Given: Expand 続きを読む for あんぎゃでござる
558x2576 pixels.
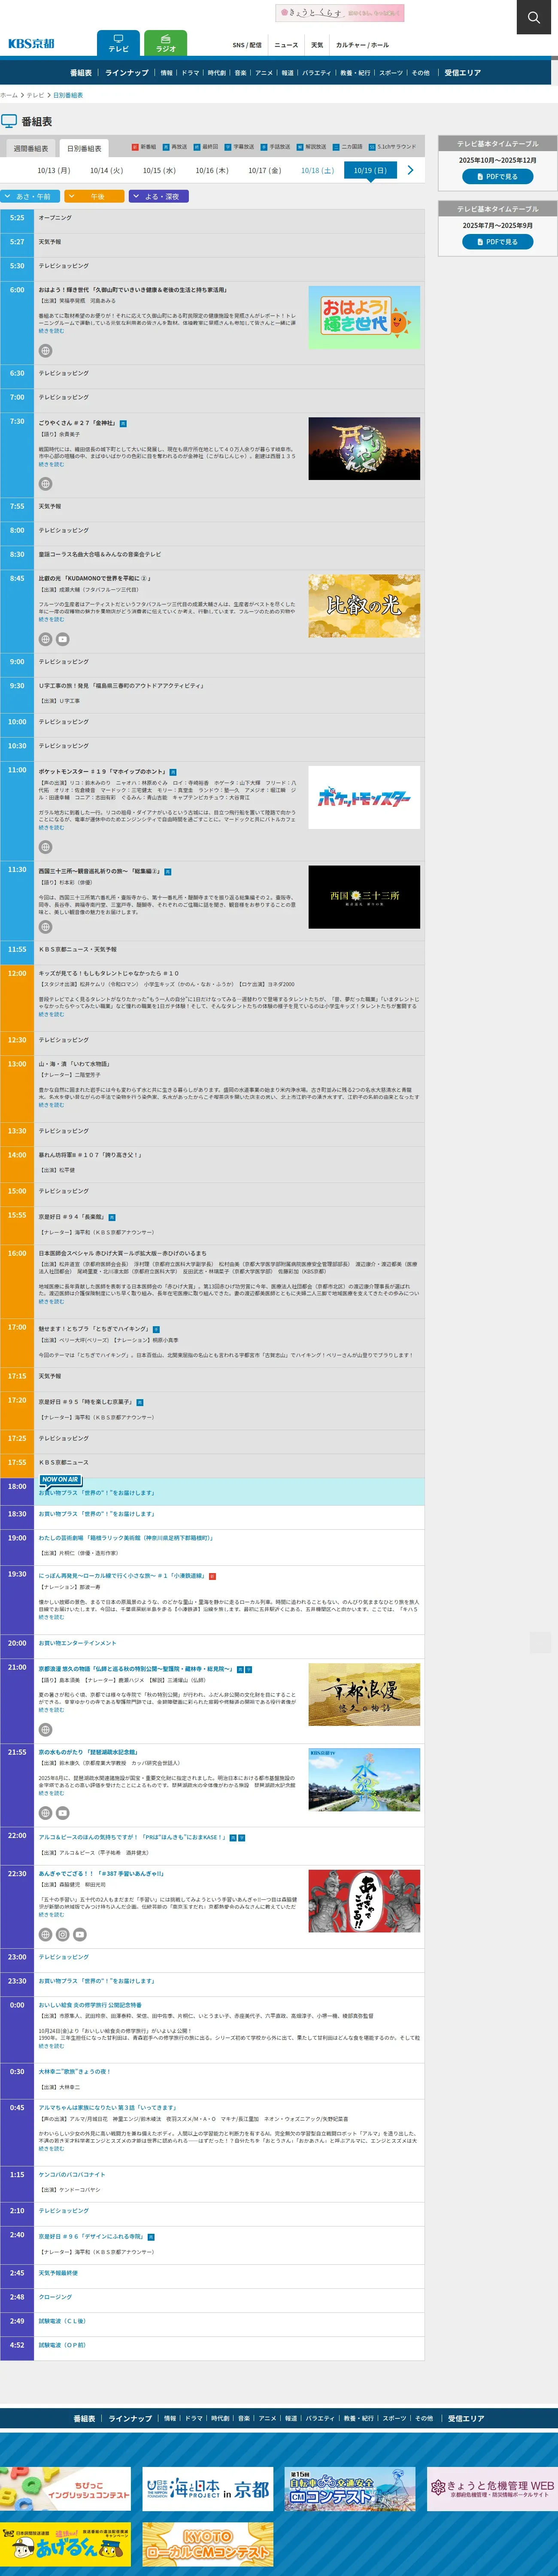Looking at the screenshot, I should point(51,1915).
